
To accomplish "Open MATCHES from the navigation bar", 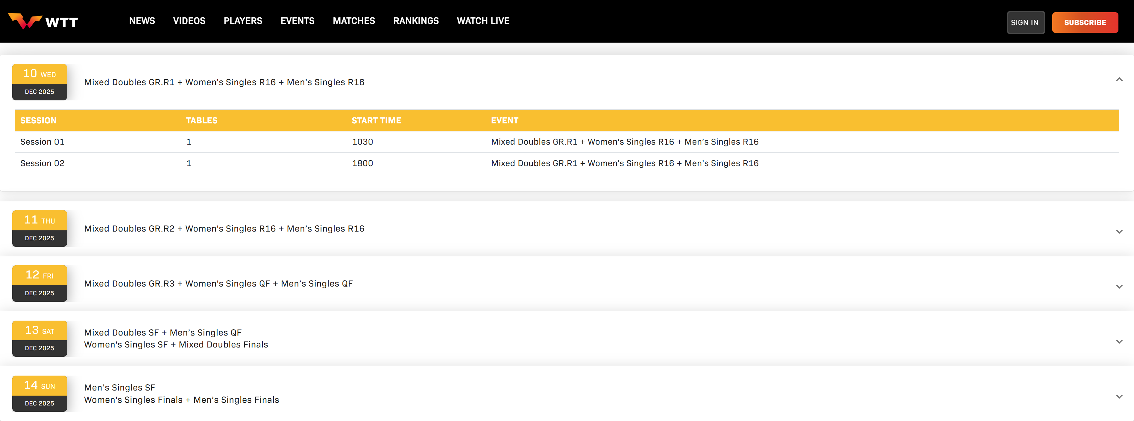I will 353,21.
